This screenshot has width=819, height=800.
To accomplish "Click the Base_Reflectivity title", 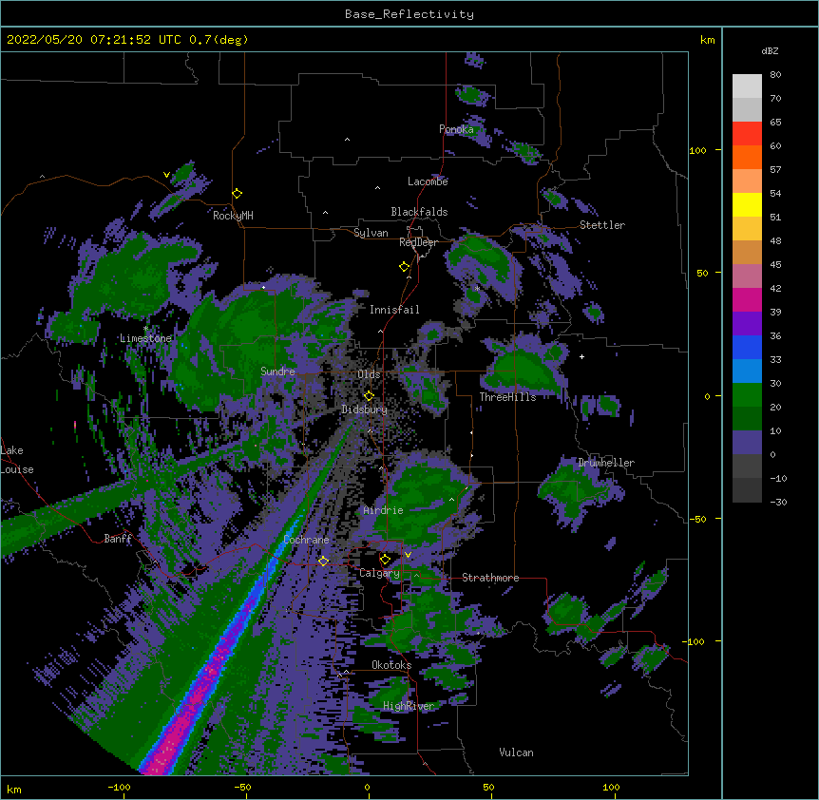I will (409, 14).
